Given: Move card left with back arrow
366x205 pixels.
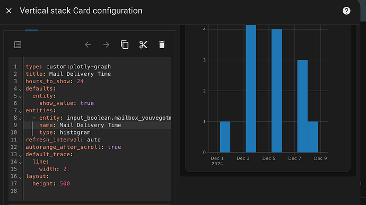Looking at the screenshot, I should click(88, 44).
